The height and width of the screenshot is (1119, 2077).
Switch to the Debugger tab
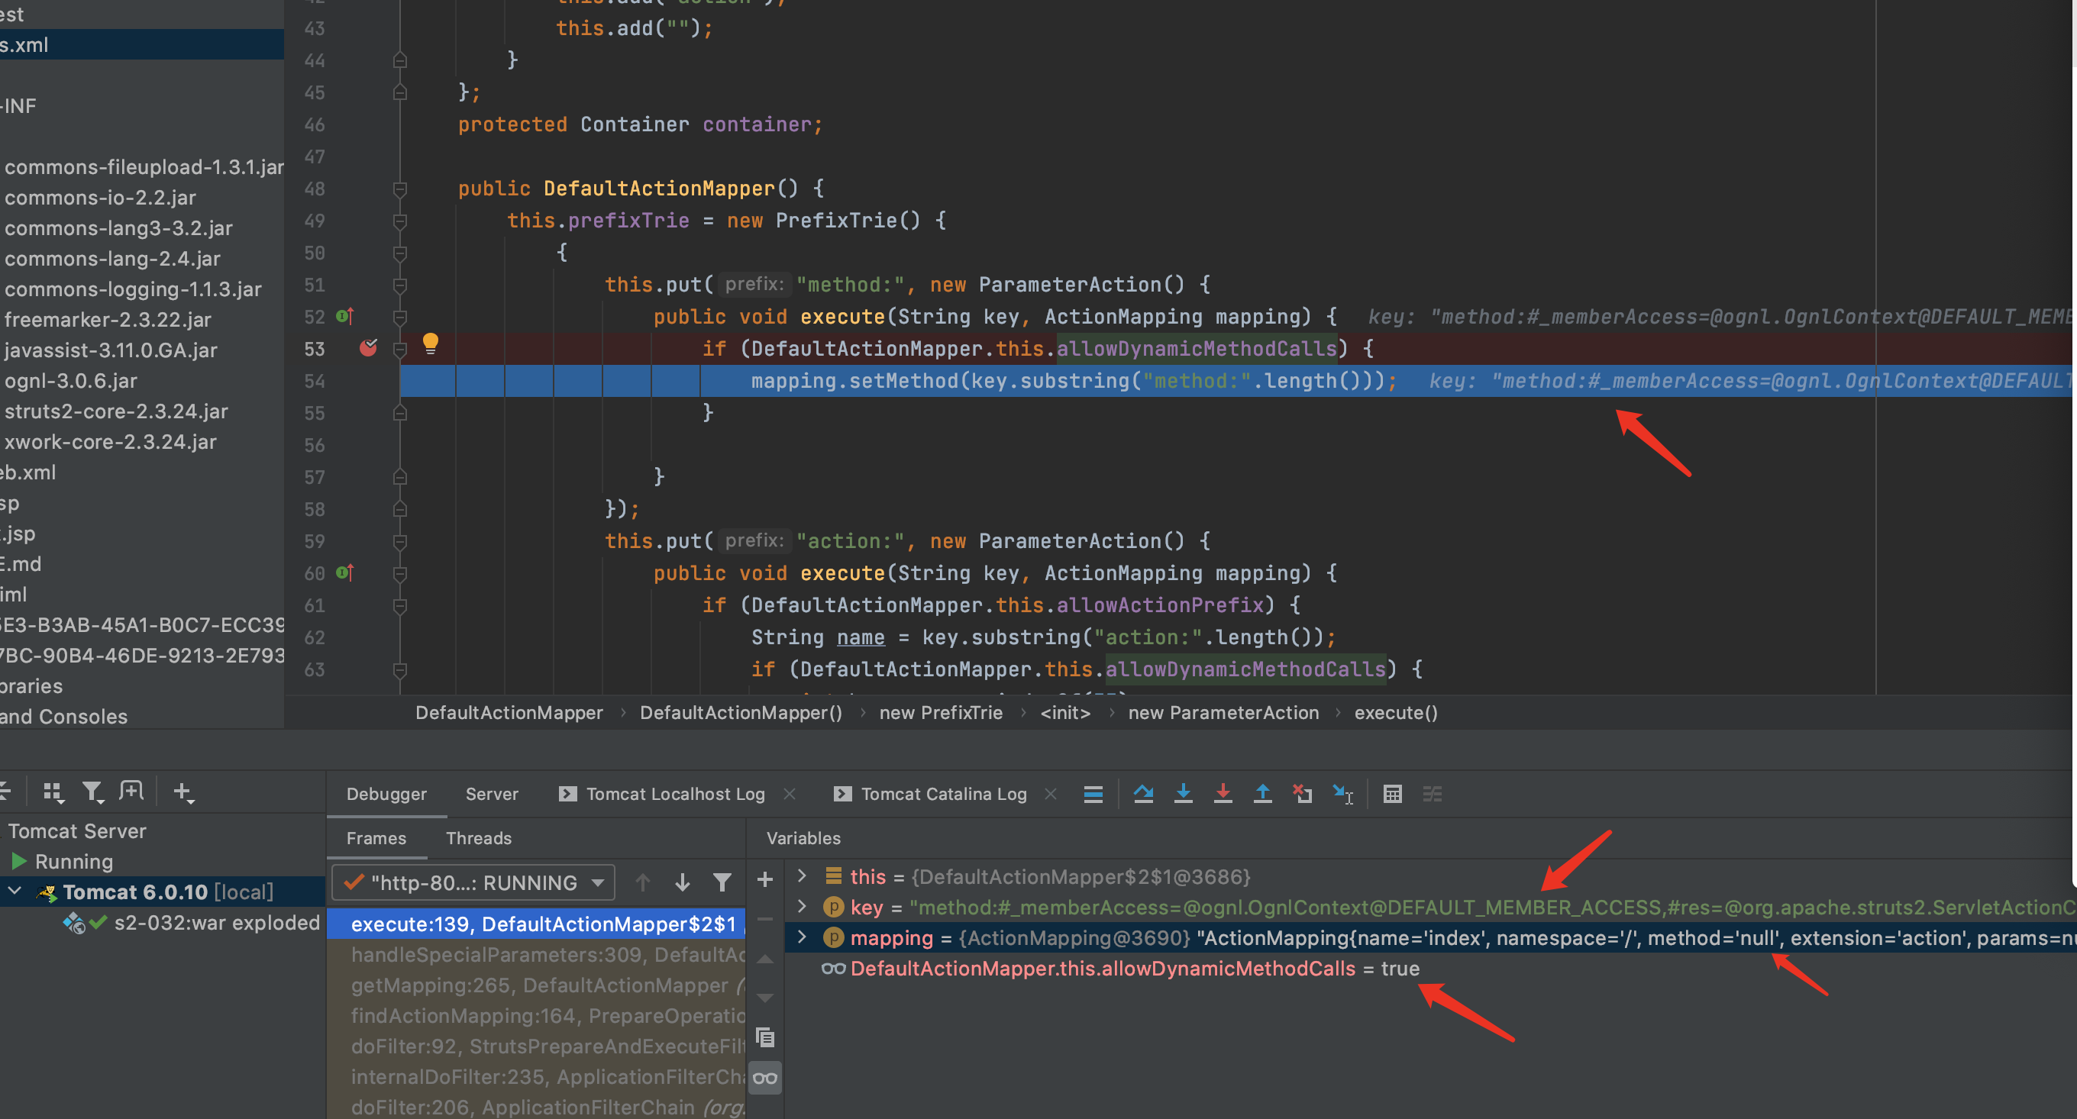point(386,794)
